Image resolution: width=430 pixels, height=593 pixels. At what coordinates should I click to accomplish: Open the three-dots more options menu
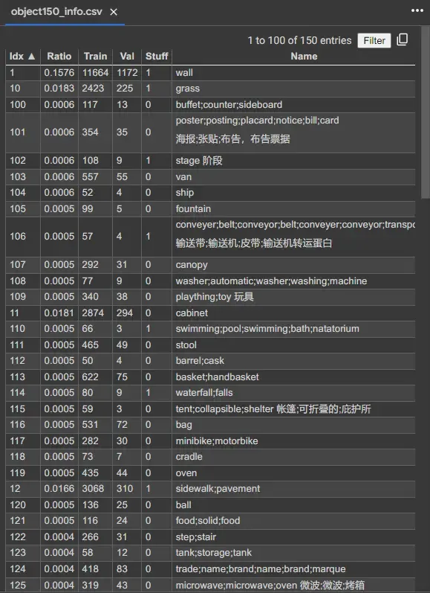(417, 10)
